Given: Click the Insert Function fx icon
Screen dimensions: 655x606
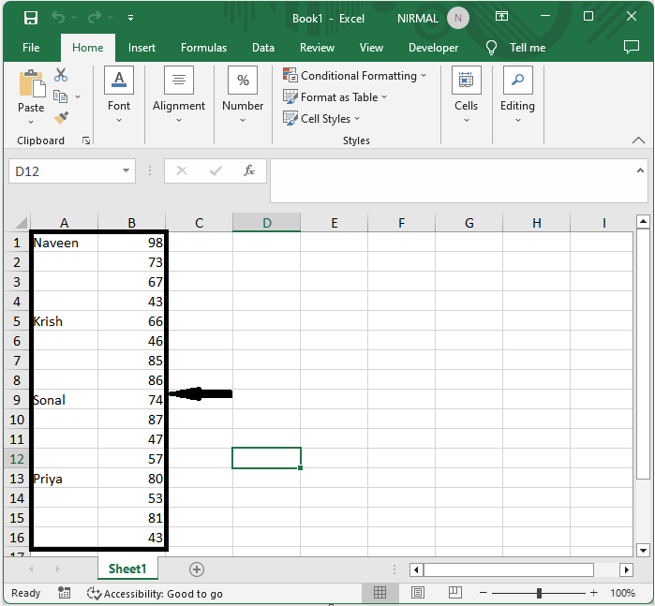Looking at the screenshot, I should click(249, 170).
